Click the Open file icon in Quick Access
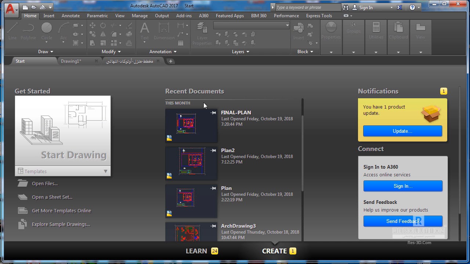The height and width of the screenshot is (264, 470). coord(34,7)
